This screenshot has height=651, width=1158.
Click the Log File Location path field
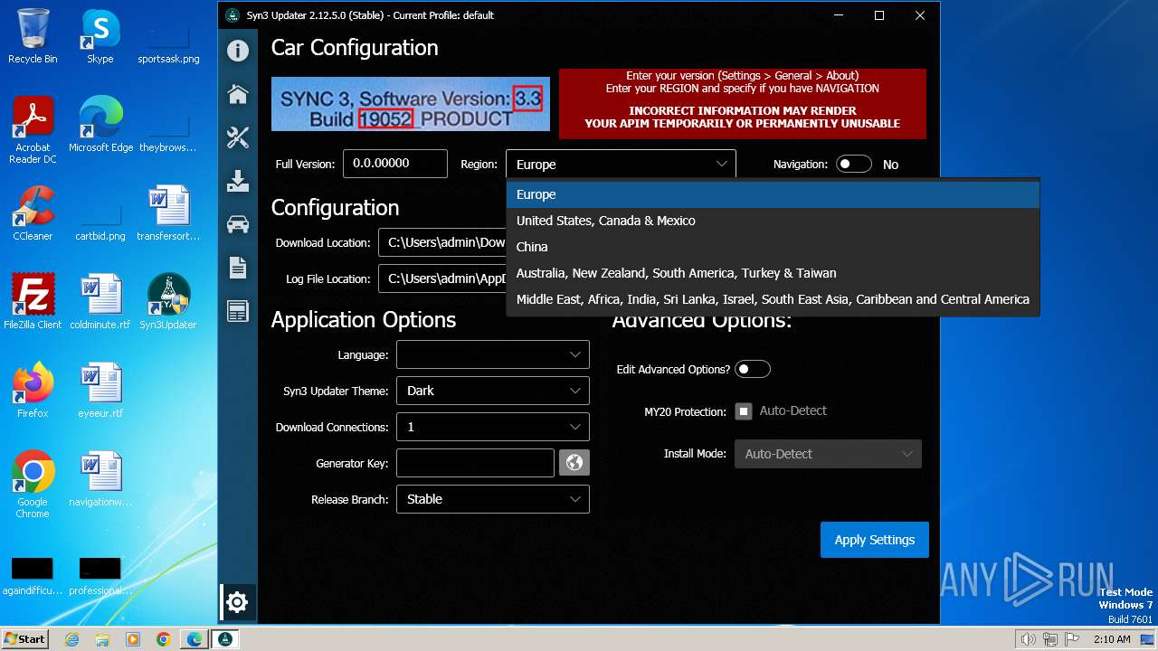click(442, 278)
